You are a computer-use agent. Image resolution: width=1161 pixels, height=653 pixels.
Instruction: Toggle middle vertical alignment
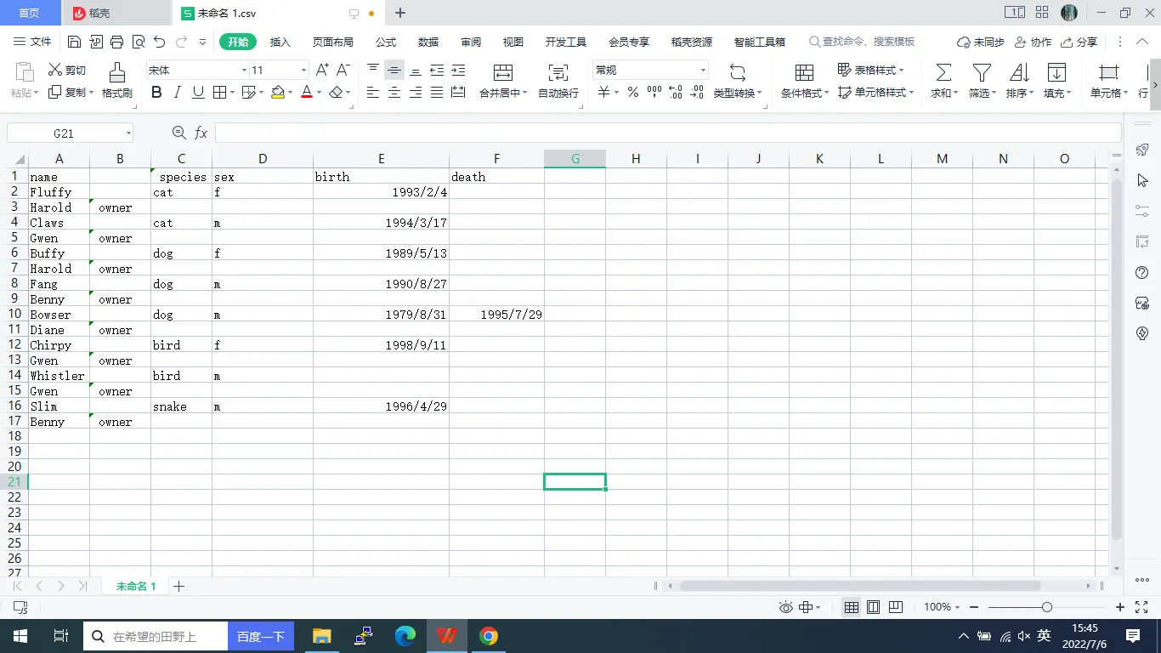[394, 70]
